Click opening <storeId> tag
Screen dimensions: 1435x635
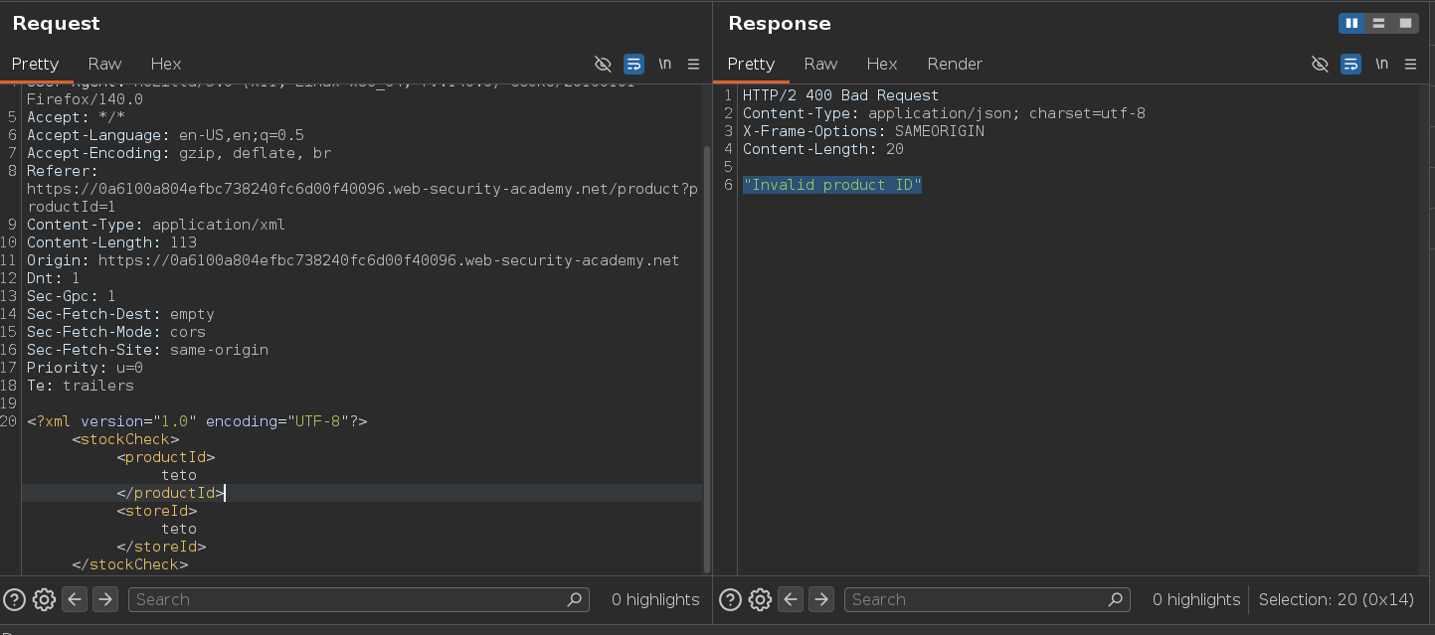[x=157, y=511]
